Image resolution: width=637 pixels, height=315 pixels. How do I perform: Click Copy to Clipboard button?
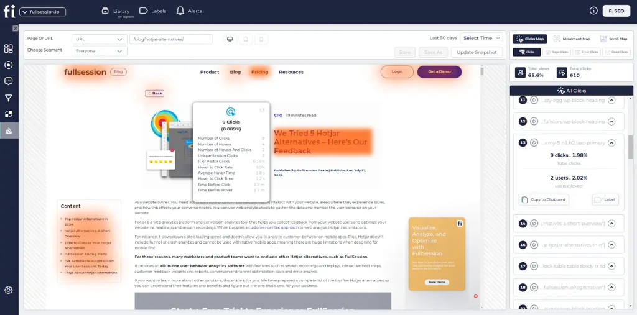(544, 199)
